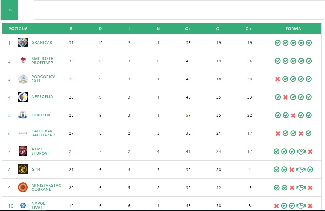The width and height of the screenshot is (325, 211).
Task: Click the Napoli Tivat club logo
Action: [x=23, y=205]
